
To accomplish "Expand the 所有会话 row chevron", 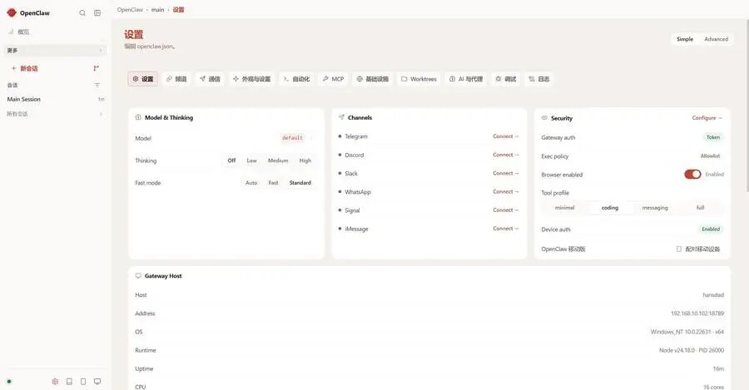I will pyautogui.click(x=101, y=114).
